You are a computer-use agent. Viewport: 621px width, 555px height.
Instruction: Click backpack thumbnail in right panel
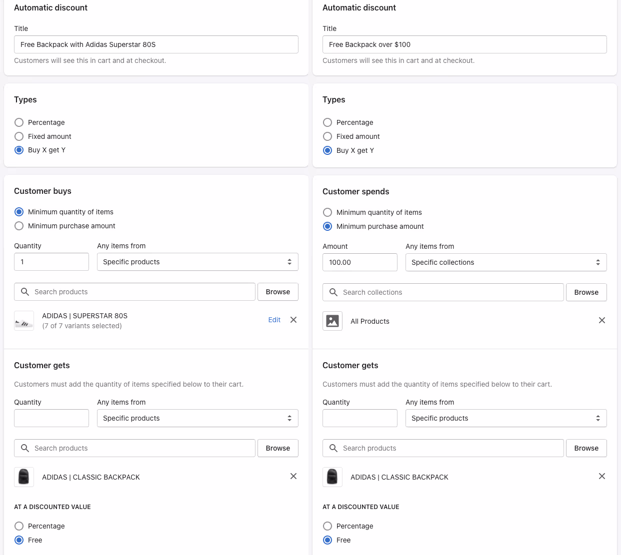(x=332, y=477)
